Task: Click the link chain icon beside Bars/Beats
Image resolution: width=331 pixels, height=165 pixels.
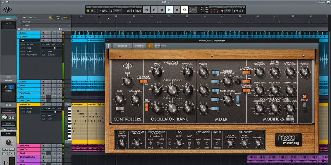Action: click(x=51, y=17)
